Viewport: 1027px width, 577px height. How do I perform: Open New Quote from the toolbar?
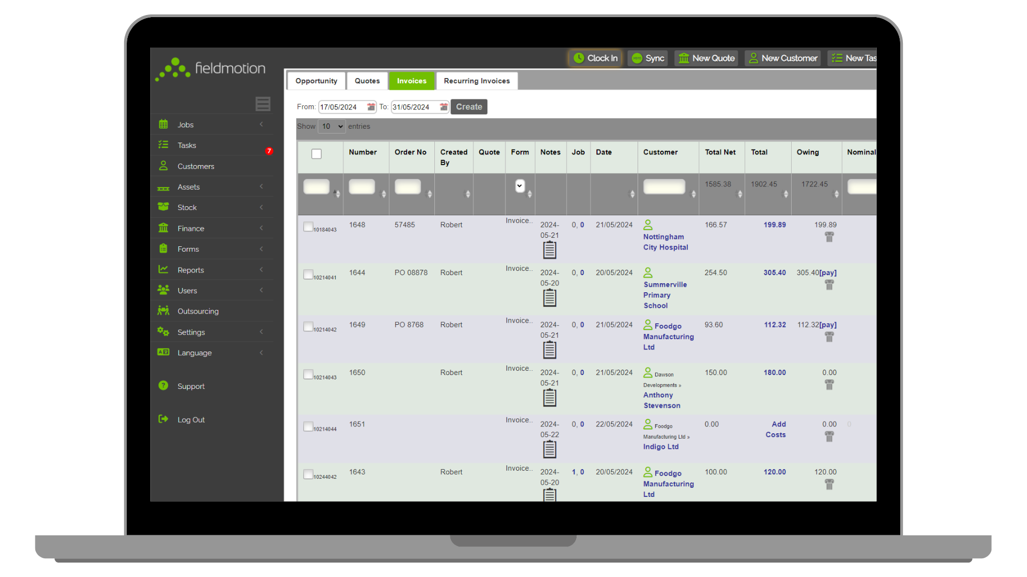pyautogui.click(x=683, y=58)
